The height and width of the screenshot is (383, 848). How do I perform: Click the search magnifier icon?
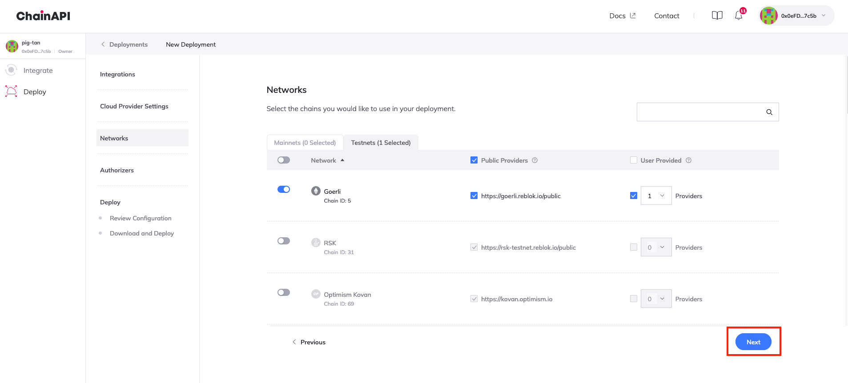click(769, 112)
